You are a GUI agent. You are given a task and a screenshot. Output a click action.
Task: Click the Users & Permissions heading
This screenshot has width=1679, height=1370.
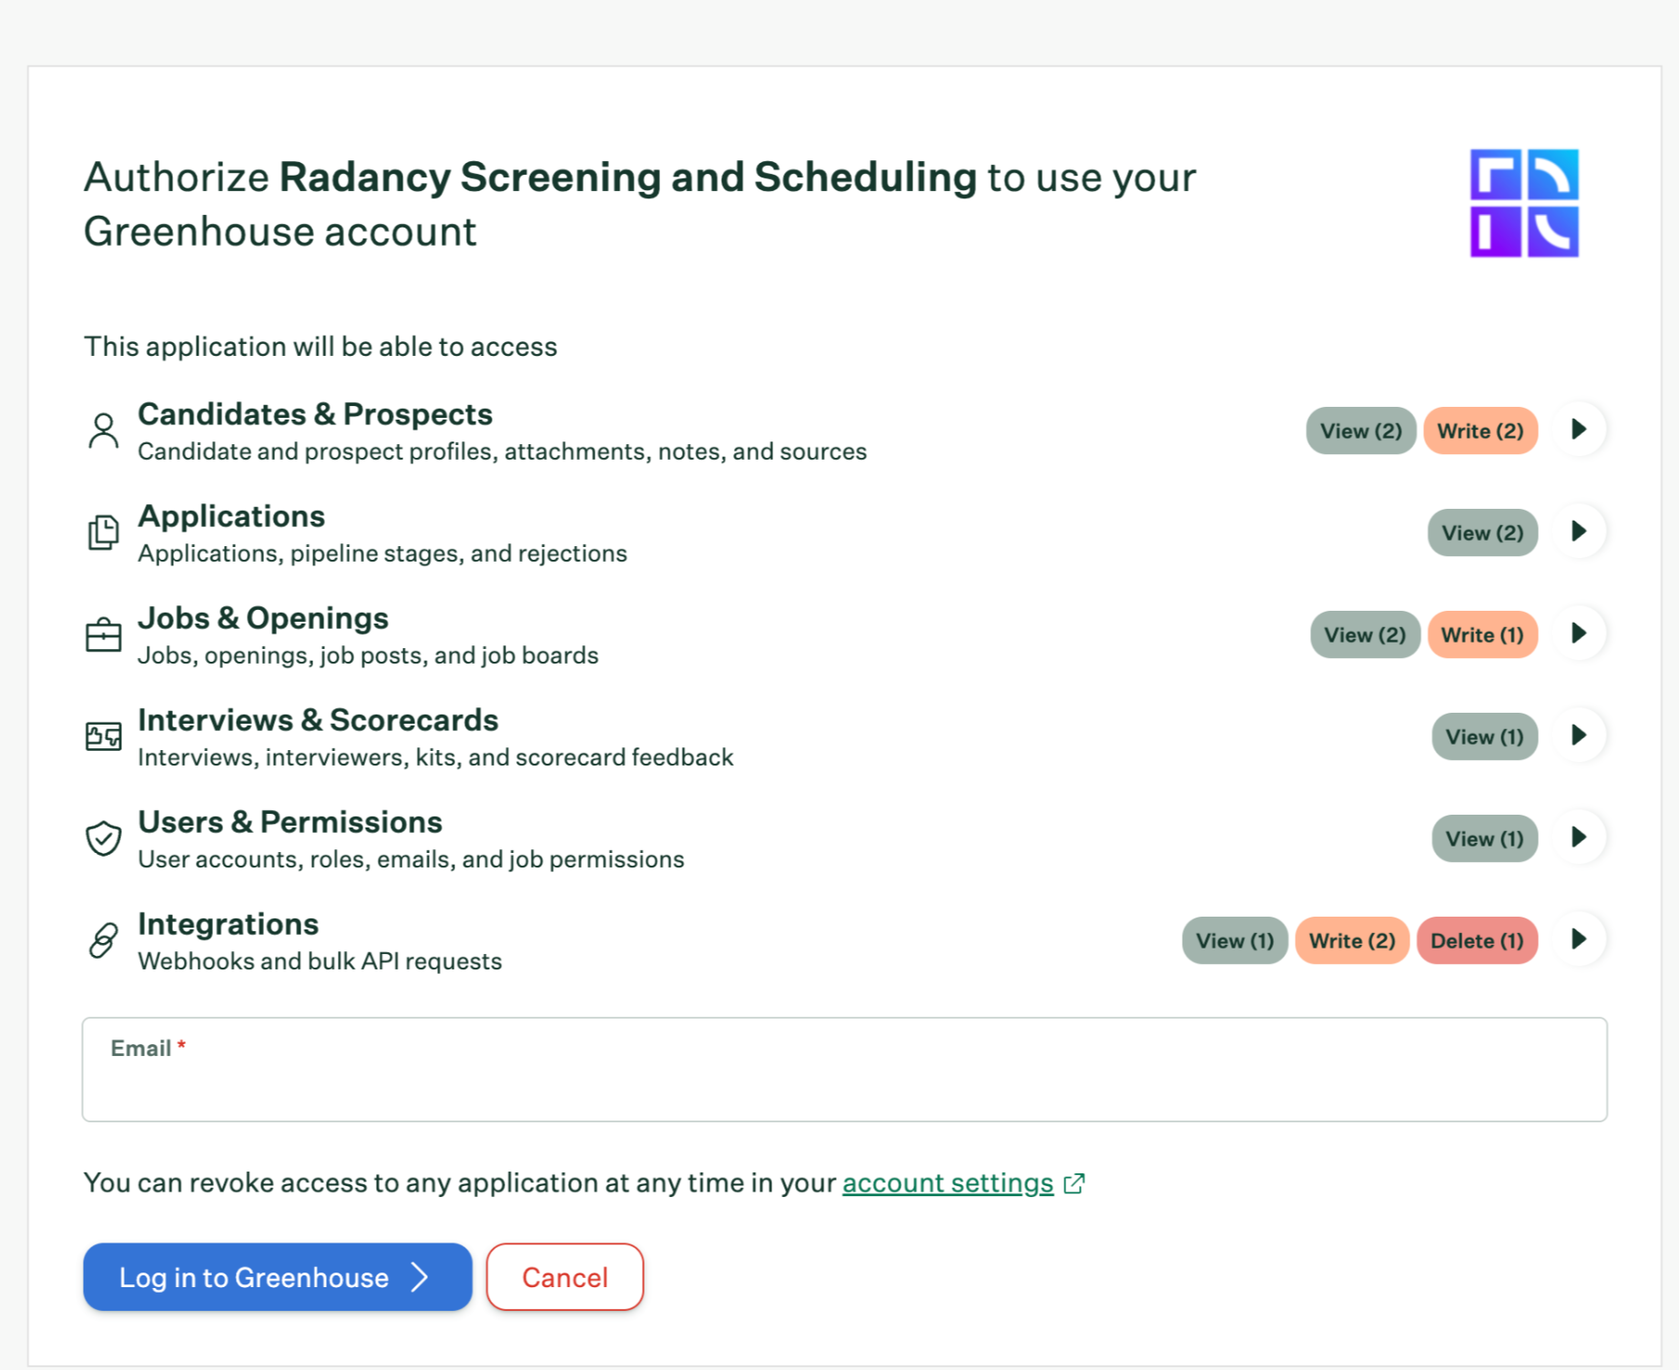290,822
